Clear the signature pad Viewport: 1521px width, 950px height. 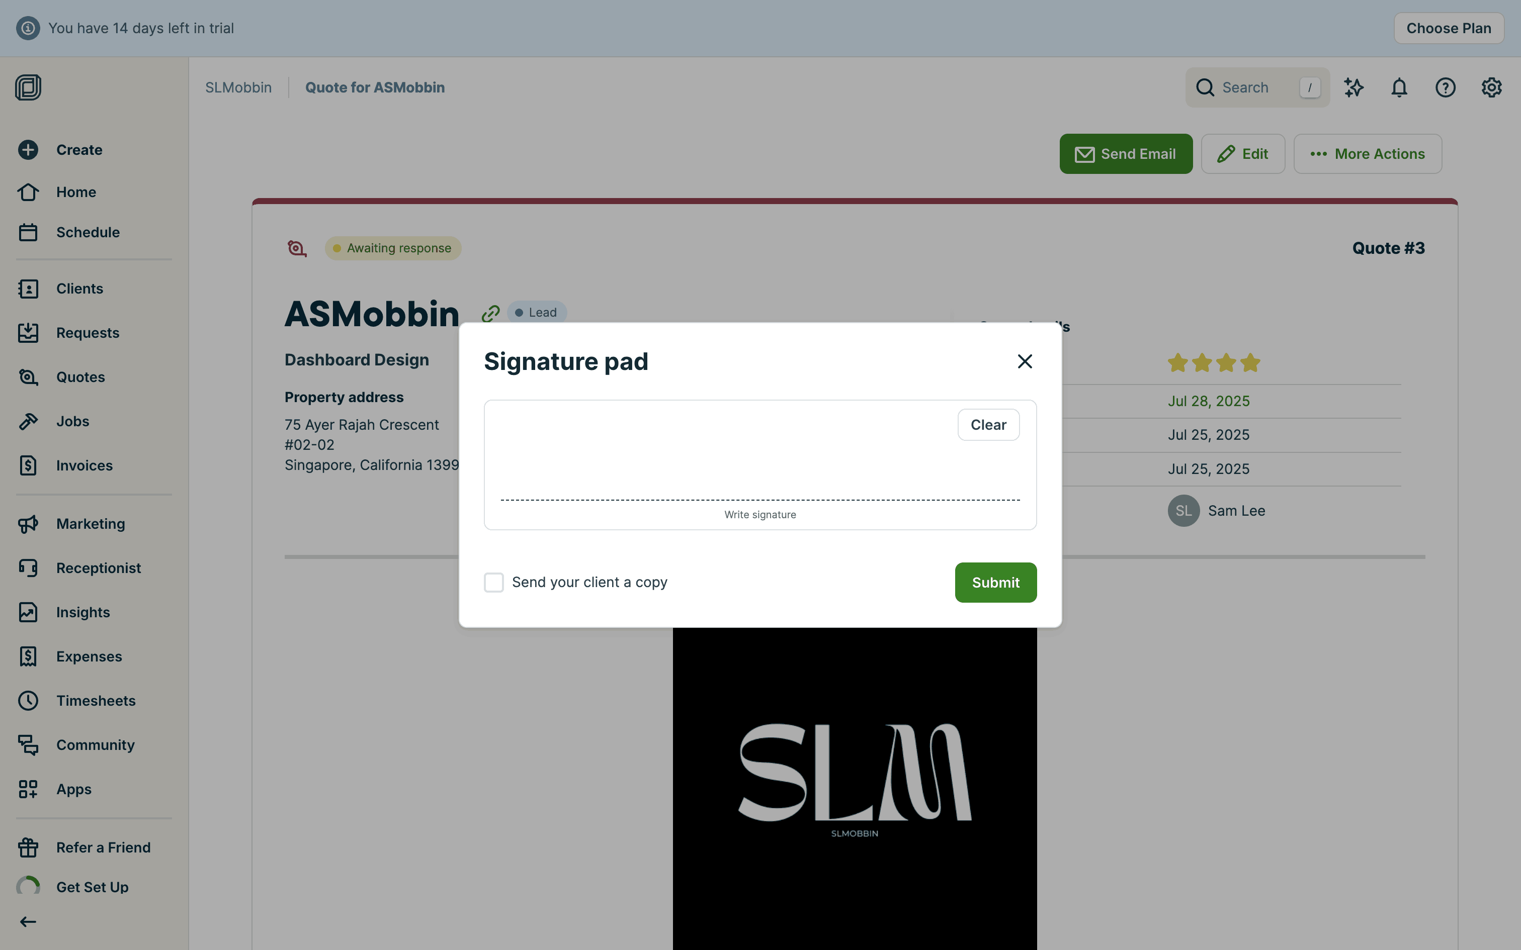click(988, 425)
